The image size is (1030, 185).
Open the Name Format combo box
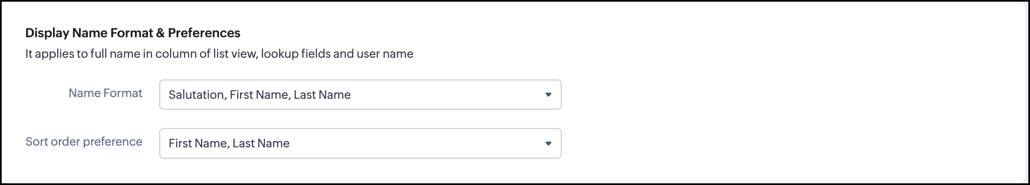[x=360, y=95]
